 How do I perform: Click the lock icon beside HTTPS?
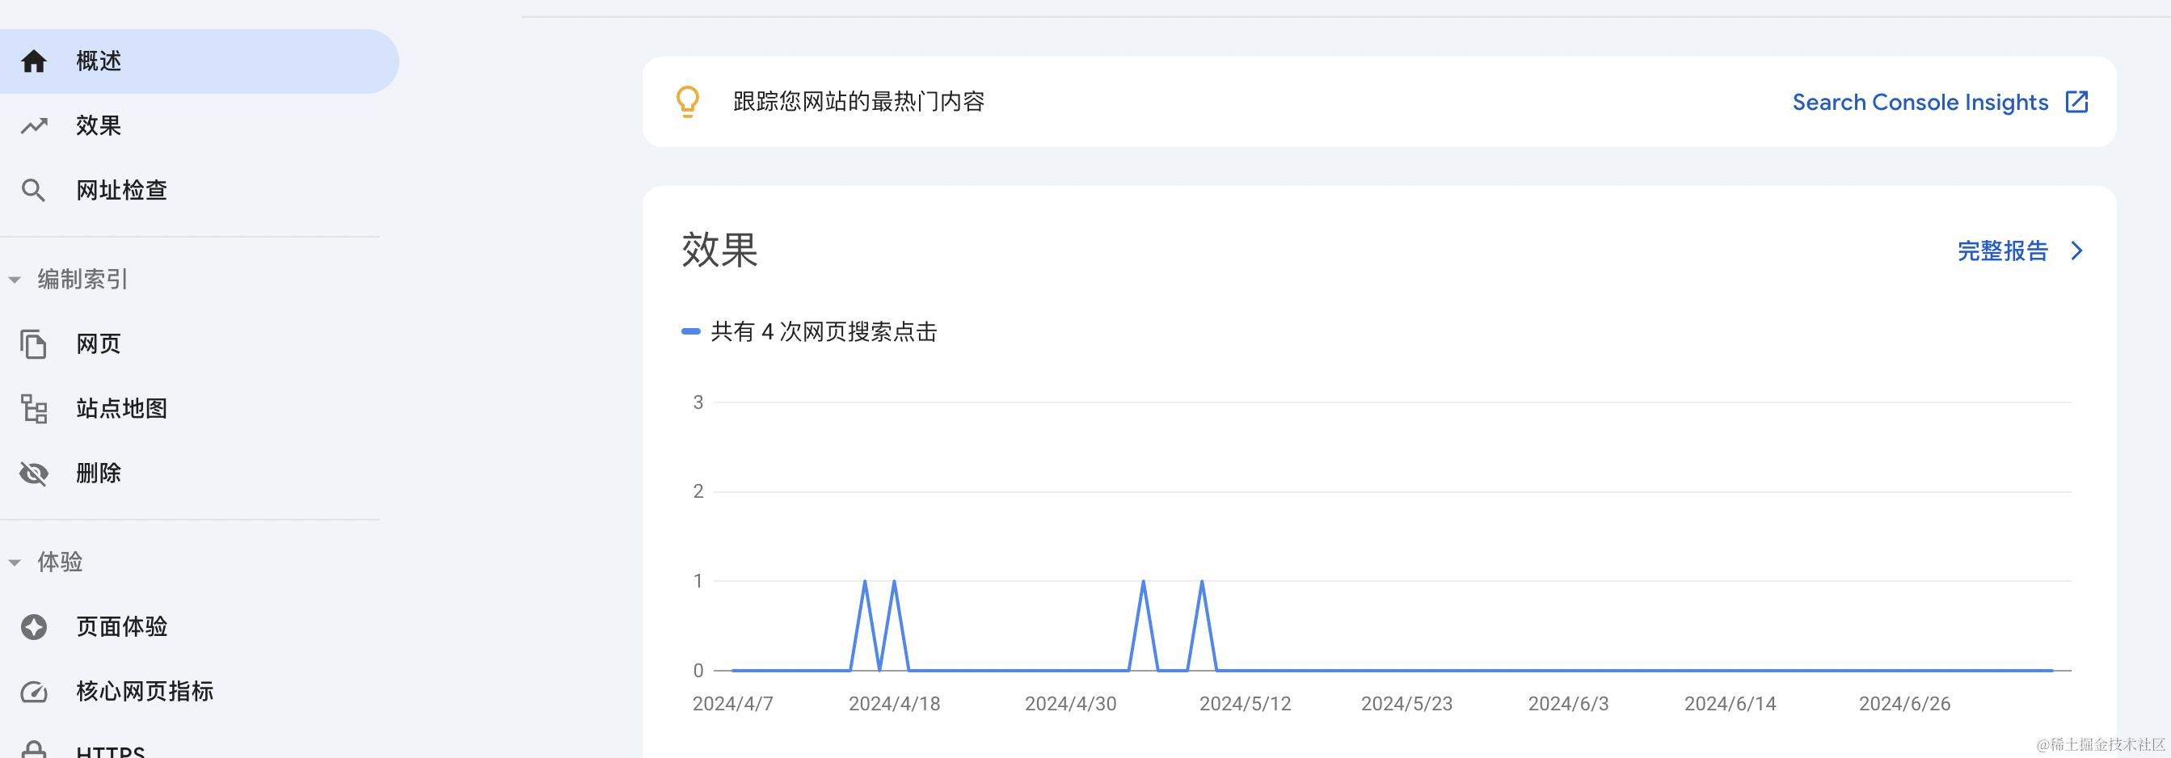pos(34,750)
